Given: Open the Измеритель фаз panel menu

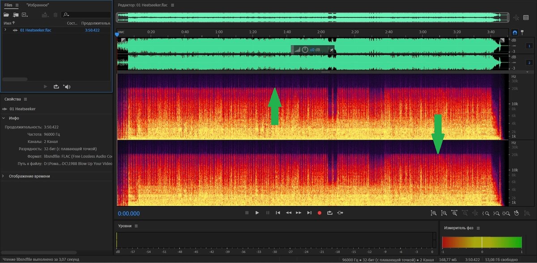Looking at the screenshot, I should coord(478,228).
